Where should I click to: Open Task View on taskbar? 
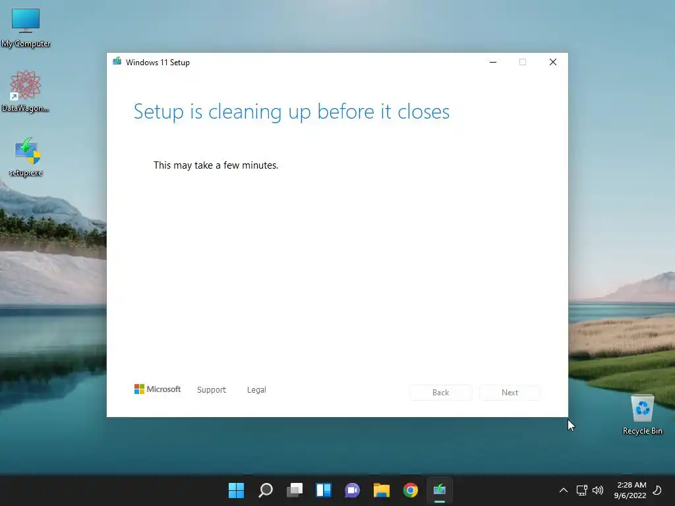(295, 490)
